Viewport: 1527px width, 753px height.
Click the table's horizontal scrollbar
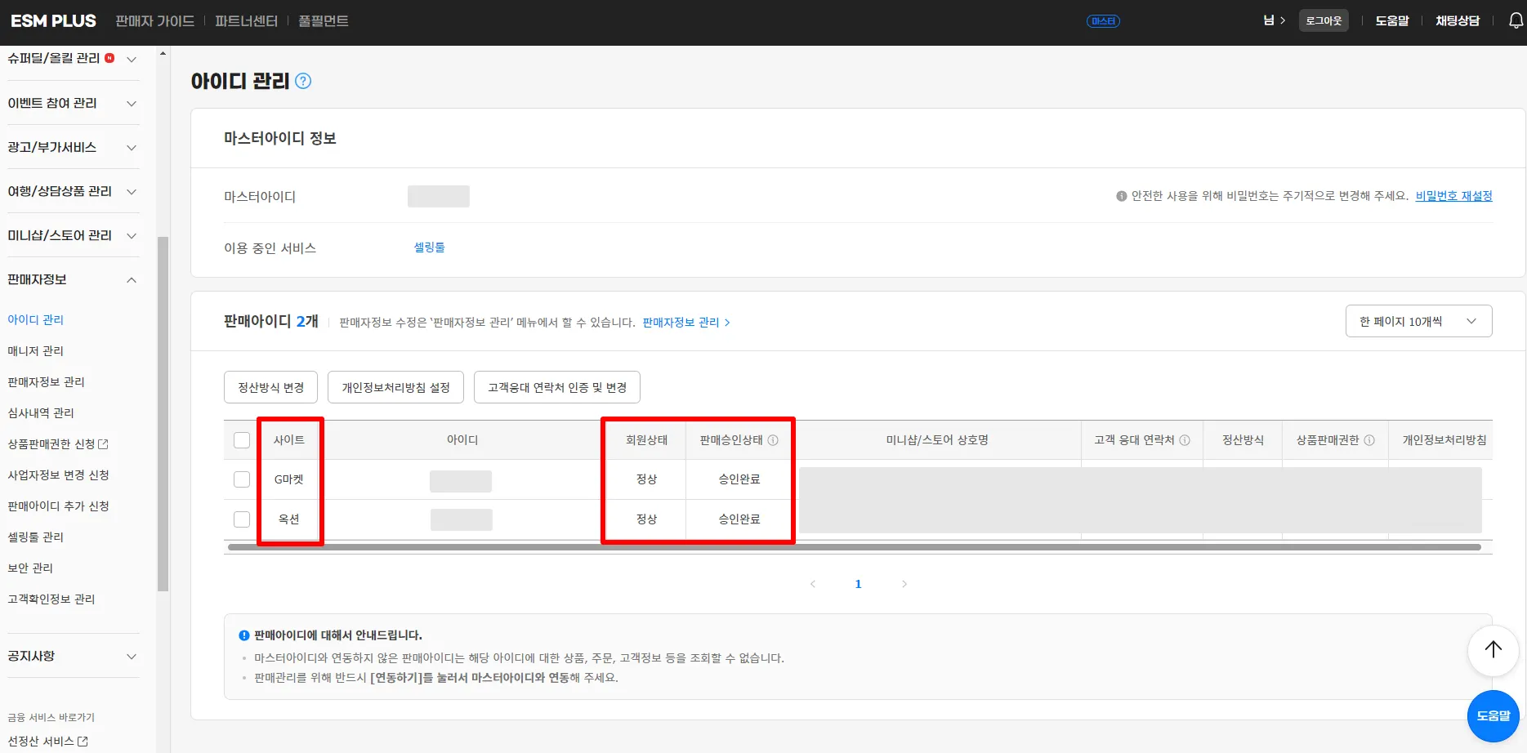pos(855,547)
